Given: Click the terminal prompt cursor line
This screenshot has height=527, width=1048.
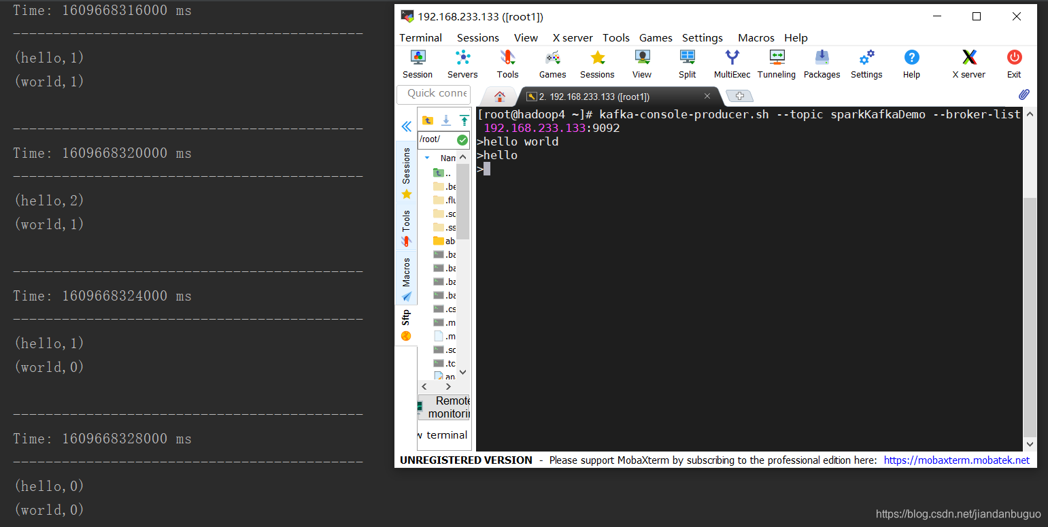Looking at the screenshot, I should click(x=484, y=169).
